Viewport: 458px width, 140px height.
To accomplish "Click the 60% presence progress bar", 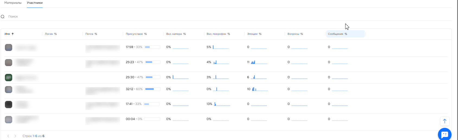I will click(x=152, y=89).
